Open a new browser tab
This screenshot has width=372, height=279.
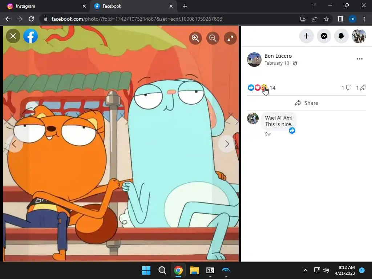pyautogui.click(x=185, y=6)
